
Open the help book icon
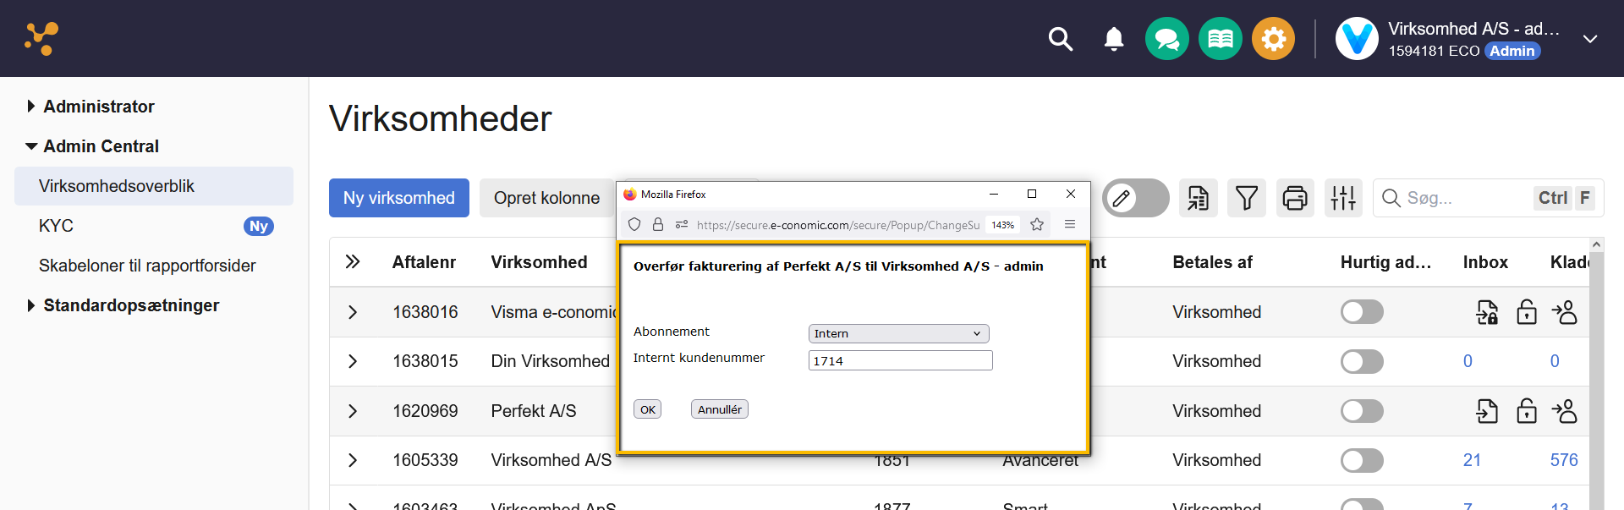click(1220, 39)
